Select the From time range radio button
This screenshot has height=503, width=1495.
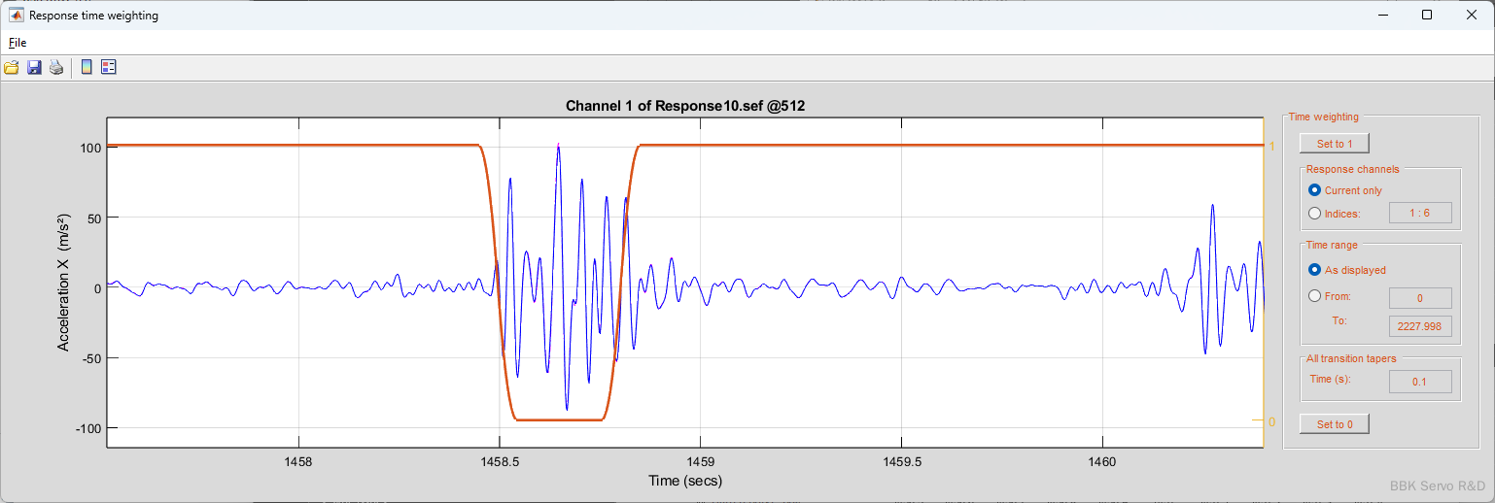pos(1315,296)
